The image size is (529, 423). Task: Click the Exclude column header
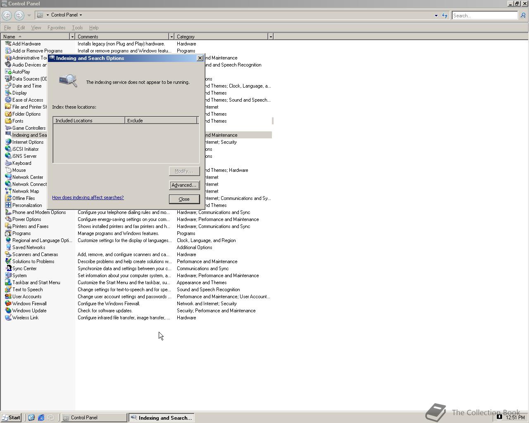coord(161,121)
